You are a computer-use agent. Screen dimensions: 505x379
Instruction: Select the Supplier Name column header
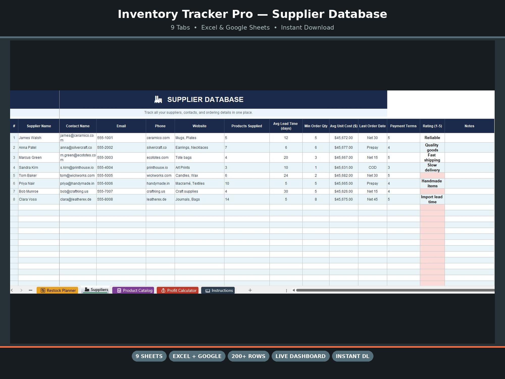(x=39, y=126)
